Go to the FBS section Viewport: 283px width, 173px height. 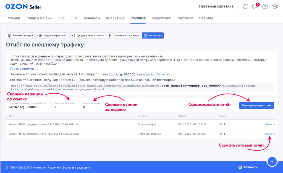[75, 18]
